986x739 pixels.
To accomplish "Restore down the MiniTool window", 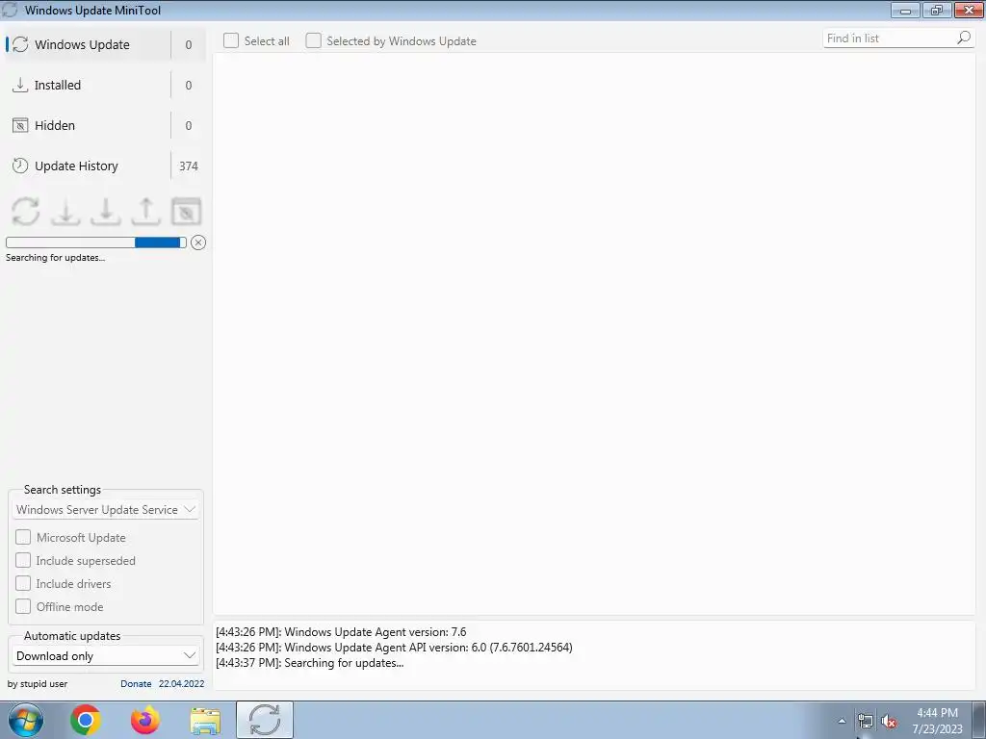I will coord(937,10).
